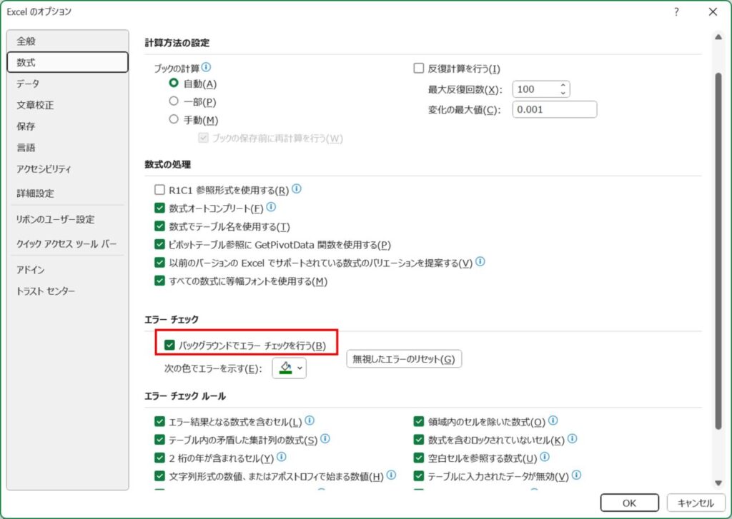Toggle テーブルに入力されたデータが無効 checkbox
732x519 pixels.
(419, 476)
